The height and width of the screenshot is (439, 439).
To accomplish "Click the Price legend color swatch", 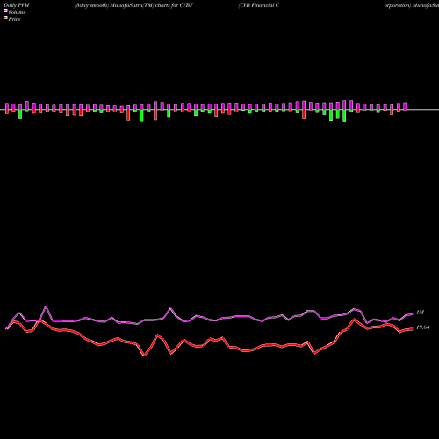I will point(5,18).
